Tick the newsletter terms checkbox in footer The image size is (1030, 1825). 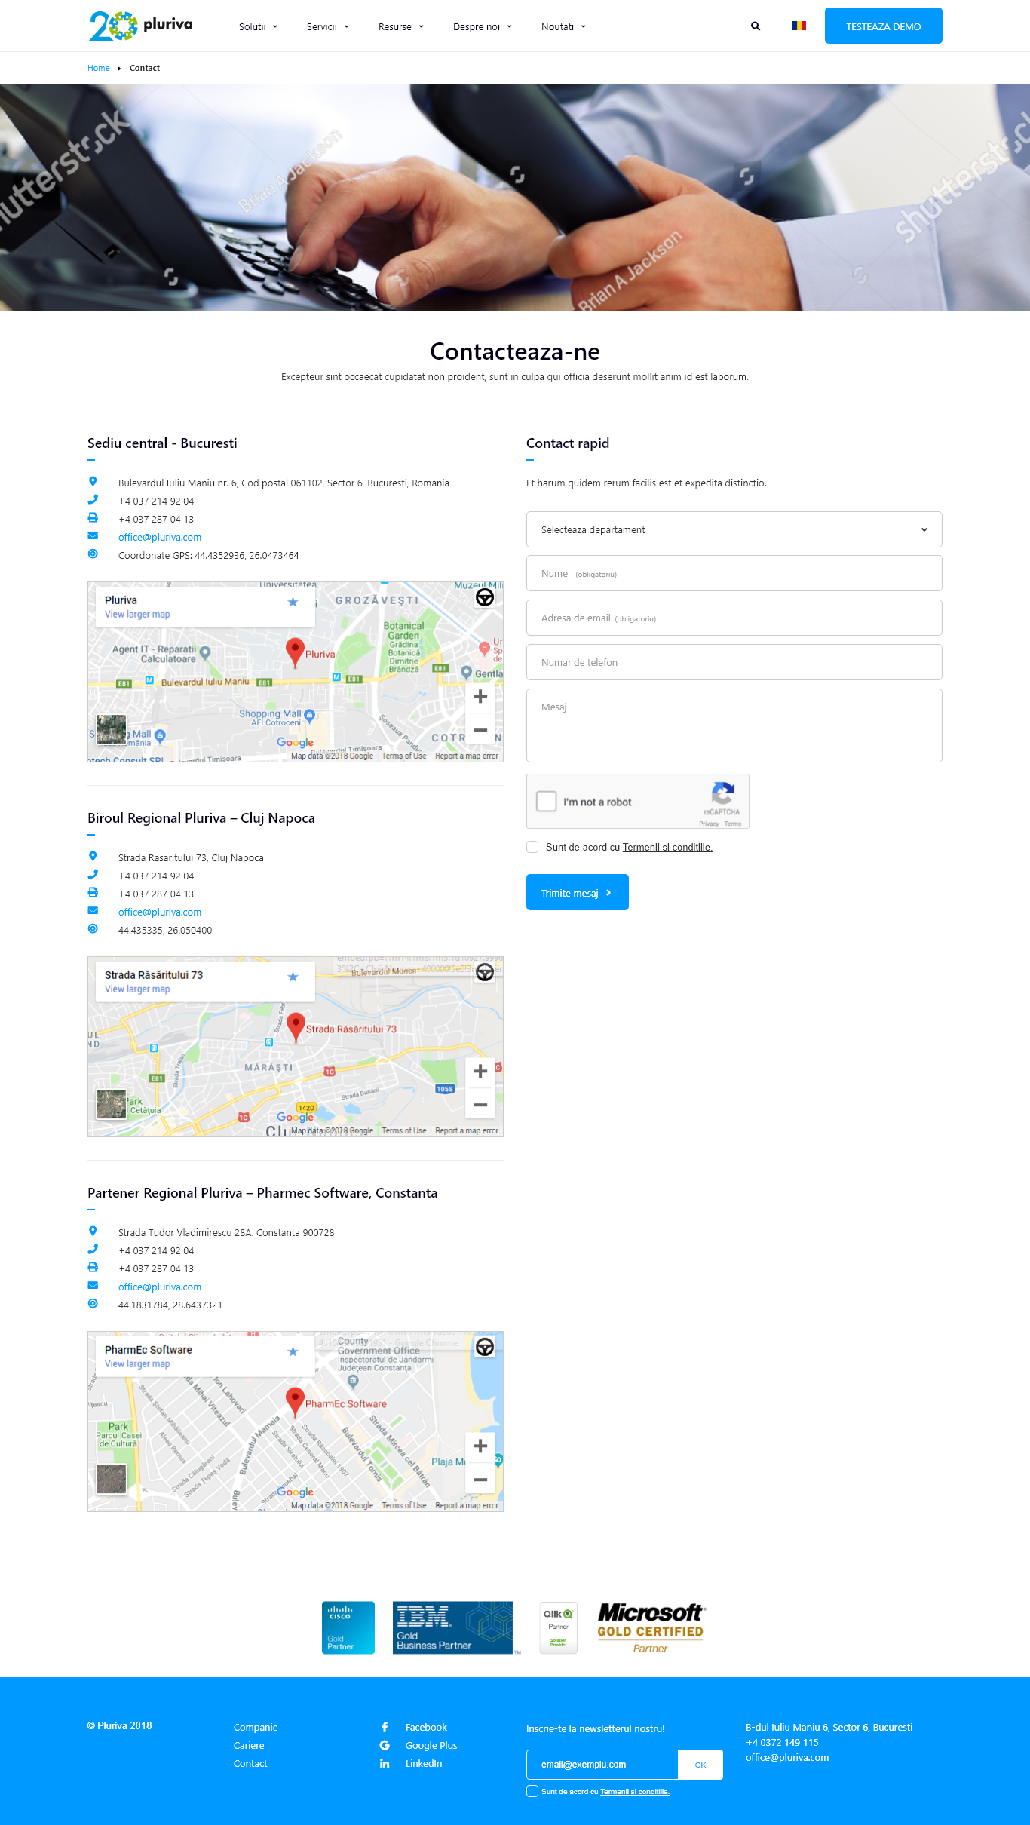pyautogui.click(x=532, y=1791)
